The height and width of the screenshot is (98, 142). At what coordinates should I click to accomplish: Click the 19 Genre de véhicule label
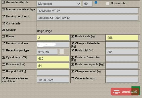coord(15,2)
